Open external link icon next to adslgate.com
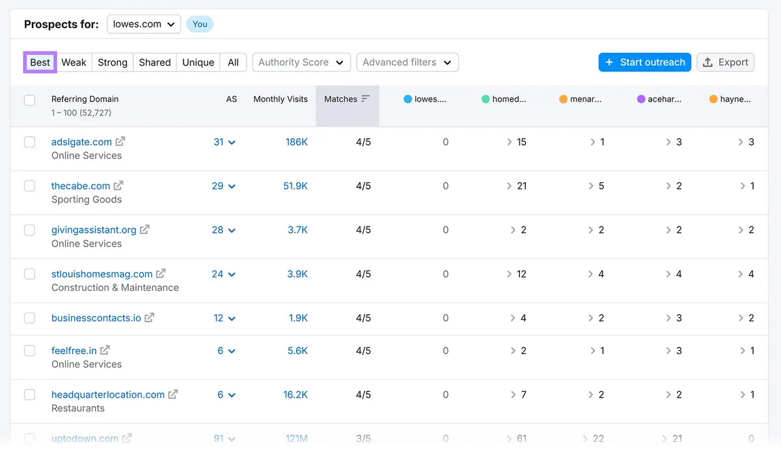The height and width of the screenshot is (451, 781). coord(120,141)
